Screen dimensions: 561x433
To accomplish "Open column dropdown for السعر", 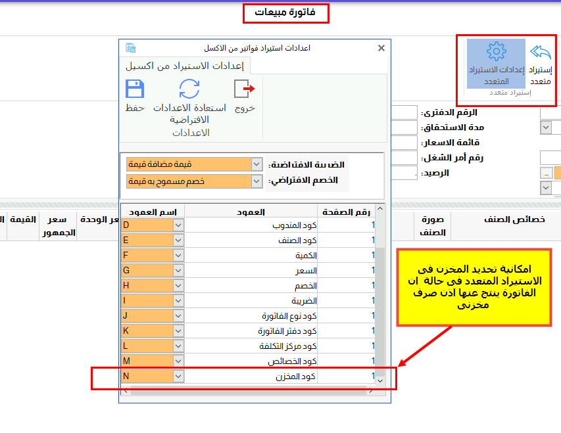I will (178, 270).
